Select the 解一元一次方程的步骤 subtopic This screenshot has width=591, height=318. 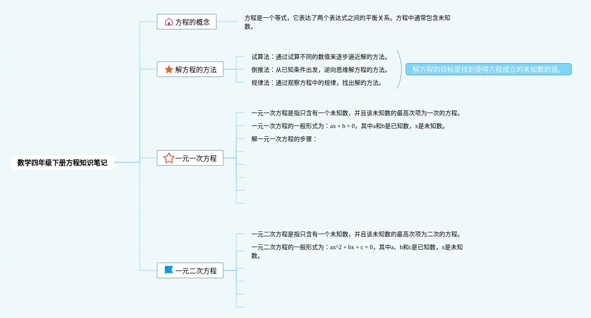click(284, 139)
